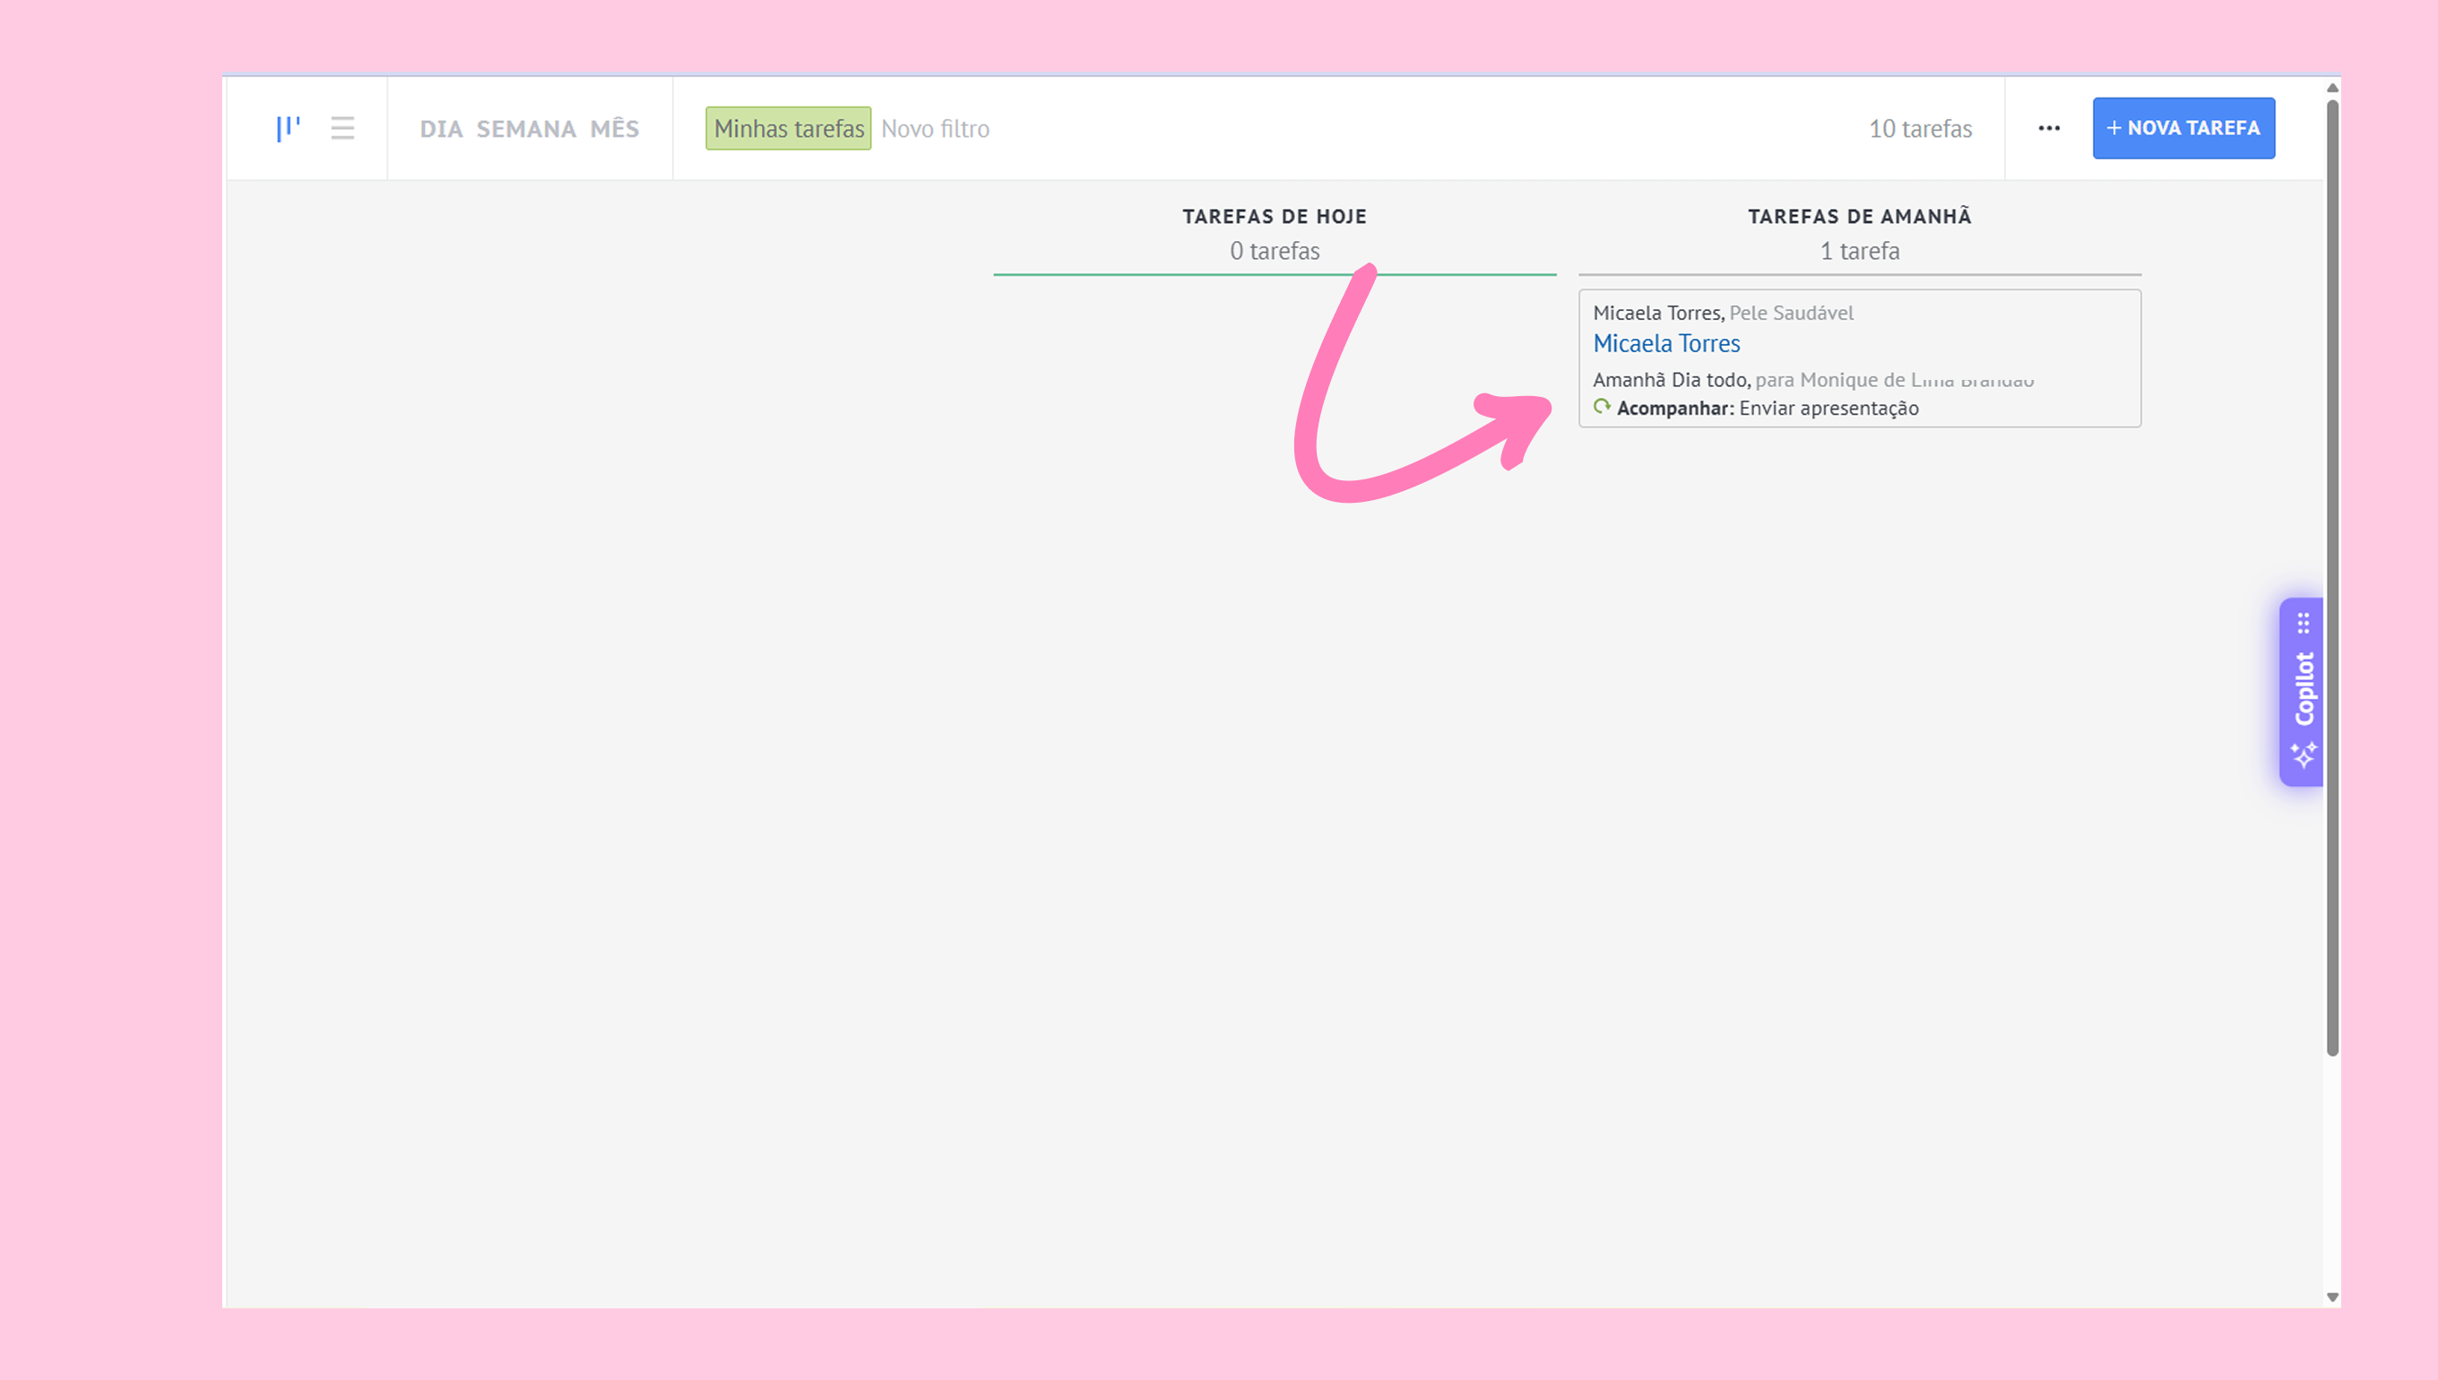Select the MÊS period tab
The height and width of the screenshot is (1380, 2438).
click(614, 129)
